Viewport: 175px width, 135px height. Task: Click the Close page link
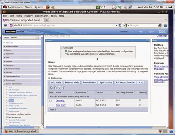coord(162,36)
